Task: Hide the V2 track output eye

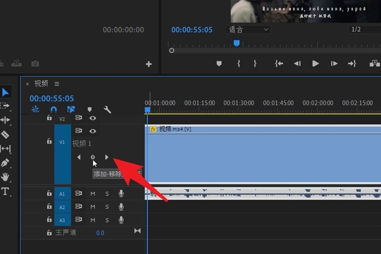Action: [x=93, y=118]
